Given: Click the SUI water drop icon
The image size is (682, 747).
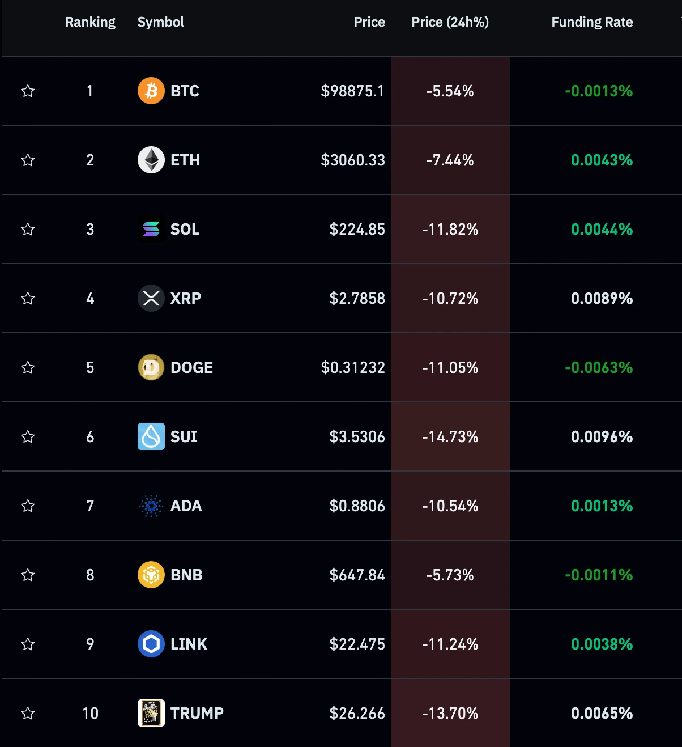Looking at the screenshot, I should [151, 436].
